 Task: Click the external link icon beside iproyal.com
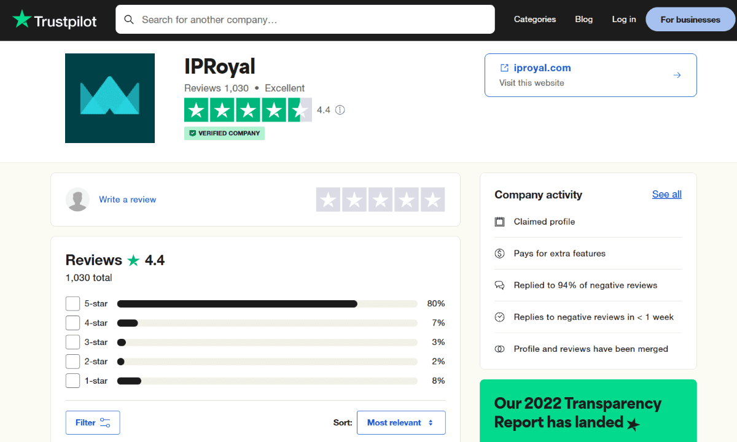504,68
